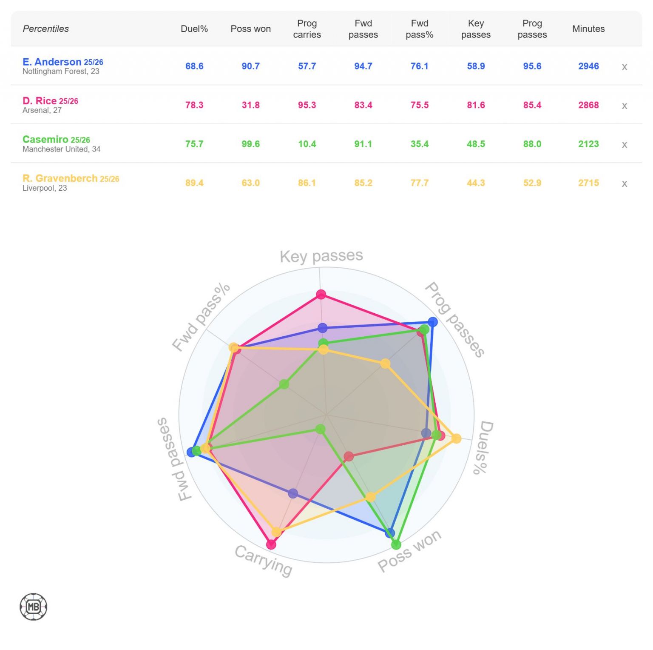Click the Percentiles table label
This screenshot has height=650, width=653.
[45, 29]
